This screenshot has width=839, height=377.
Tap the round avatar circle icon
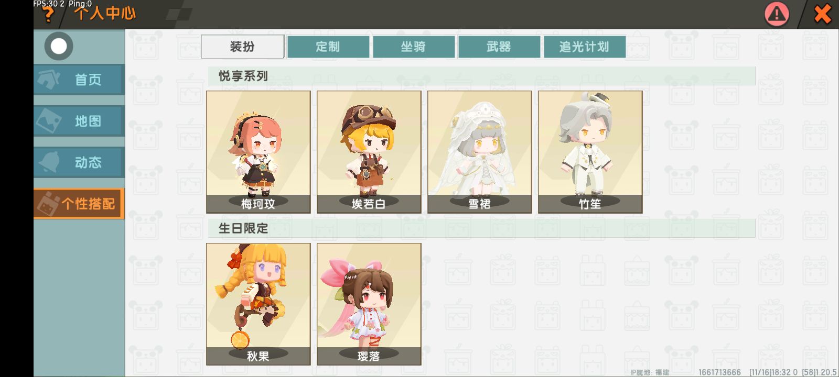(x=59, y=46)
